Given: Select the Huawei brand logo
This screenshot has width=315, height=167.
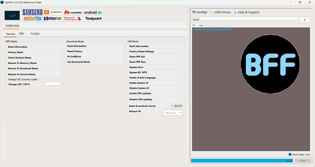Looking at the screenshot, I should (73, 12).
